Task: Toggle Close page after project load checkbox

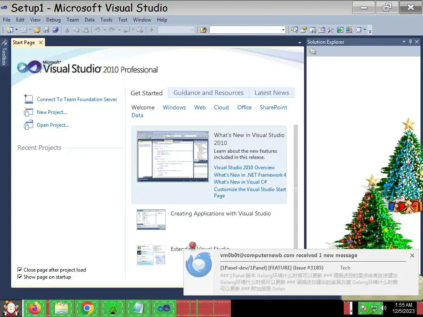Action: [20, 270]
